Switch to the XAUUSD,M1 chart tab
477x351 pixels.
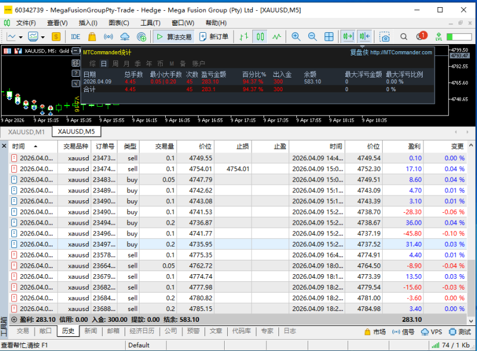click(x=26, y=132)
